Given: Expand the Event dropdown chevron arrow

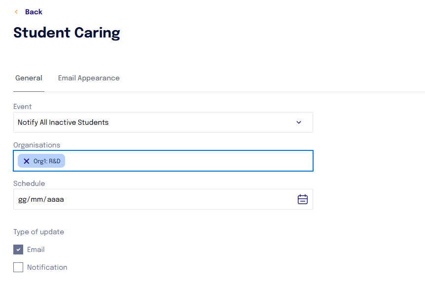Looking at the screenshot, I should point(299,122).
